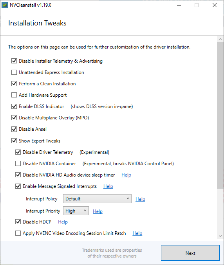Minimize the NVCleanstall window
This screenshot has width=224, height=265.
coord(179,5)
